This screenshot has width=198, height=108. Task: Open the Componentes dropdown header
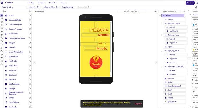point(170,11)
